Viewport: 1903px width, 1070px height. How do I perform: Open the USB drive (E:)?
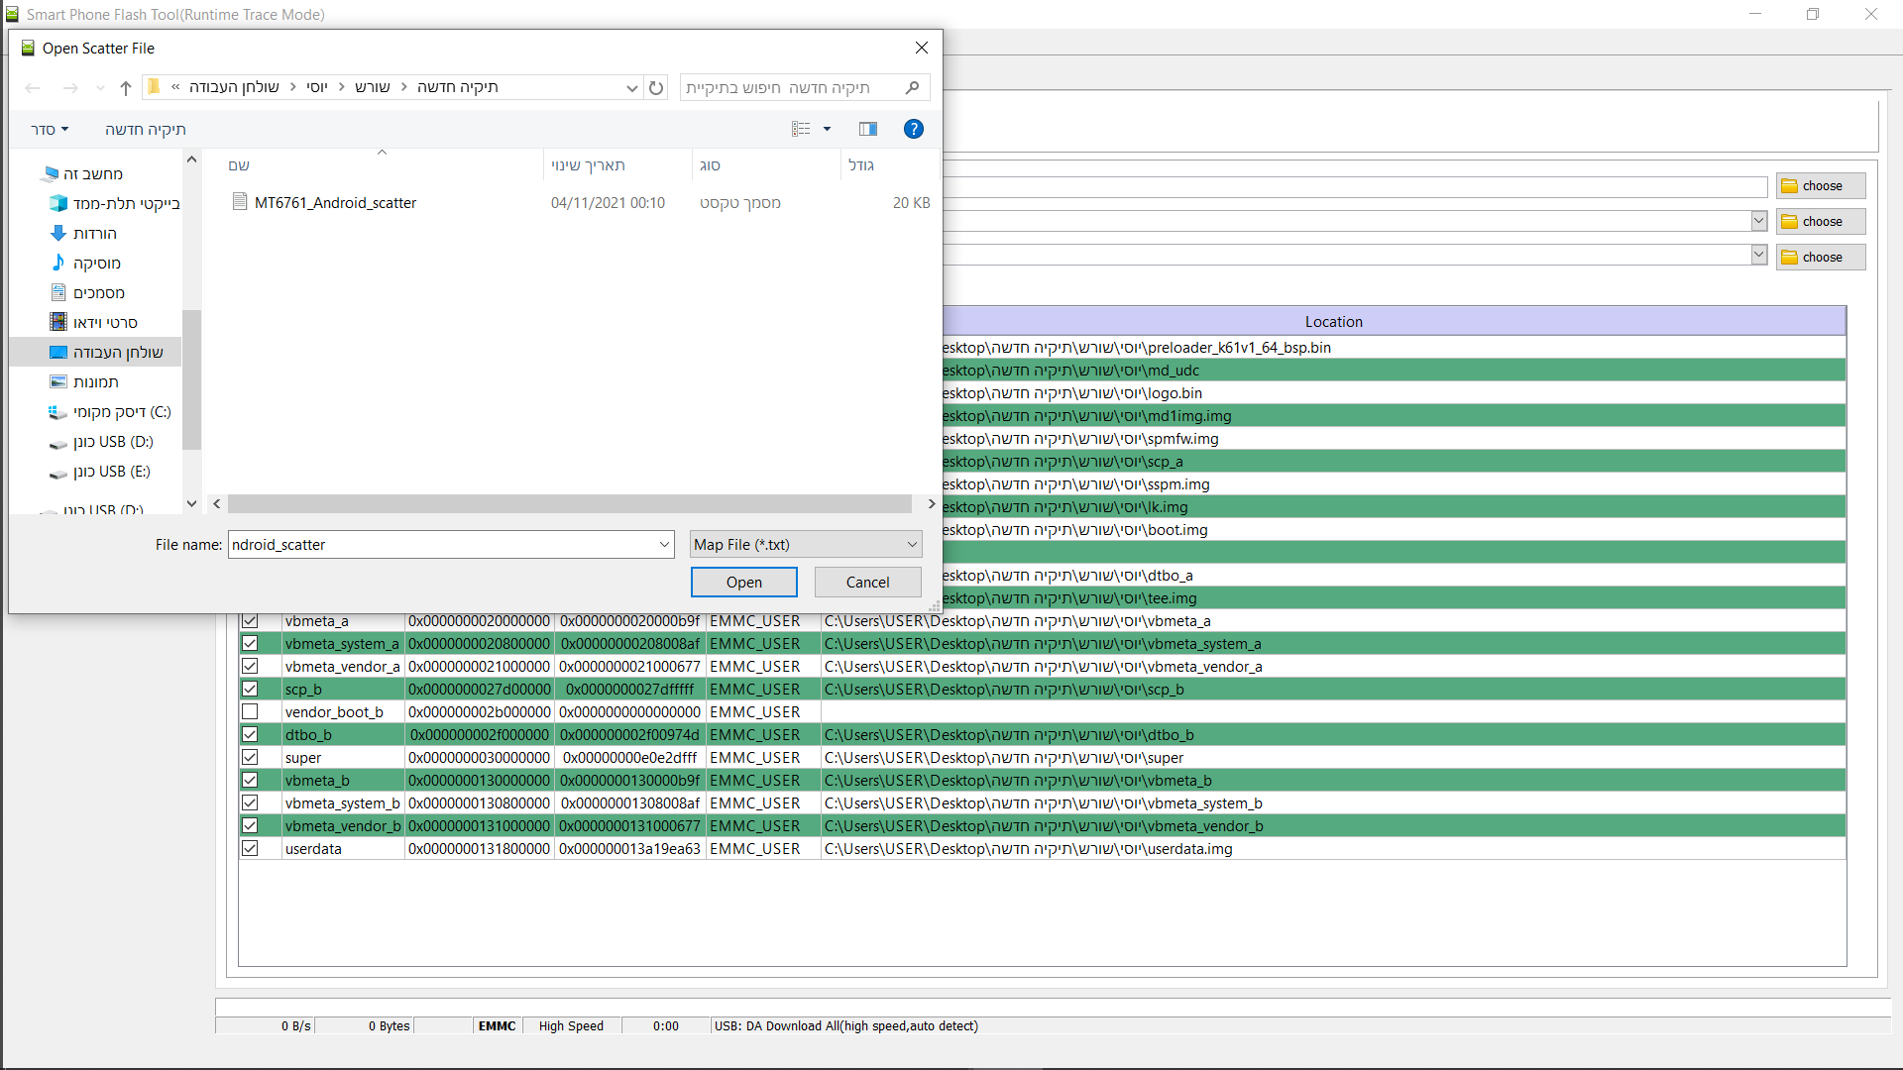coord(101,472)
